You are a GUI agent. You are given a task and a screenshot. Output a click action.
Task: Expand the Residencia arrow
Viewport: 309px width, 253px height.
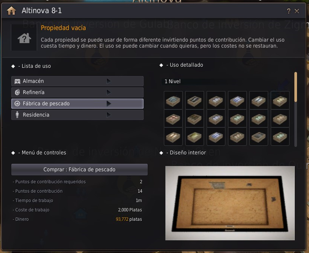click(109, 115)
